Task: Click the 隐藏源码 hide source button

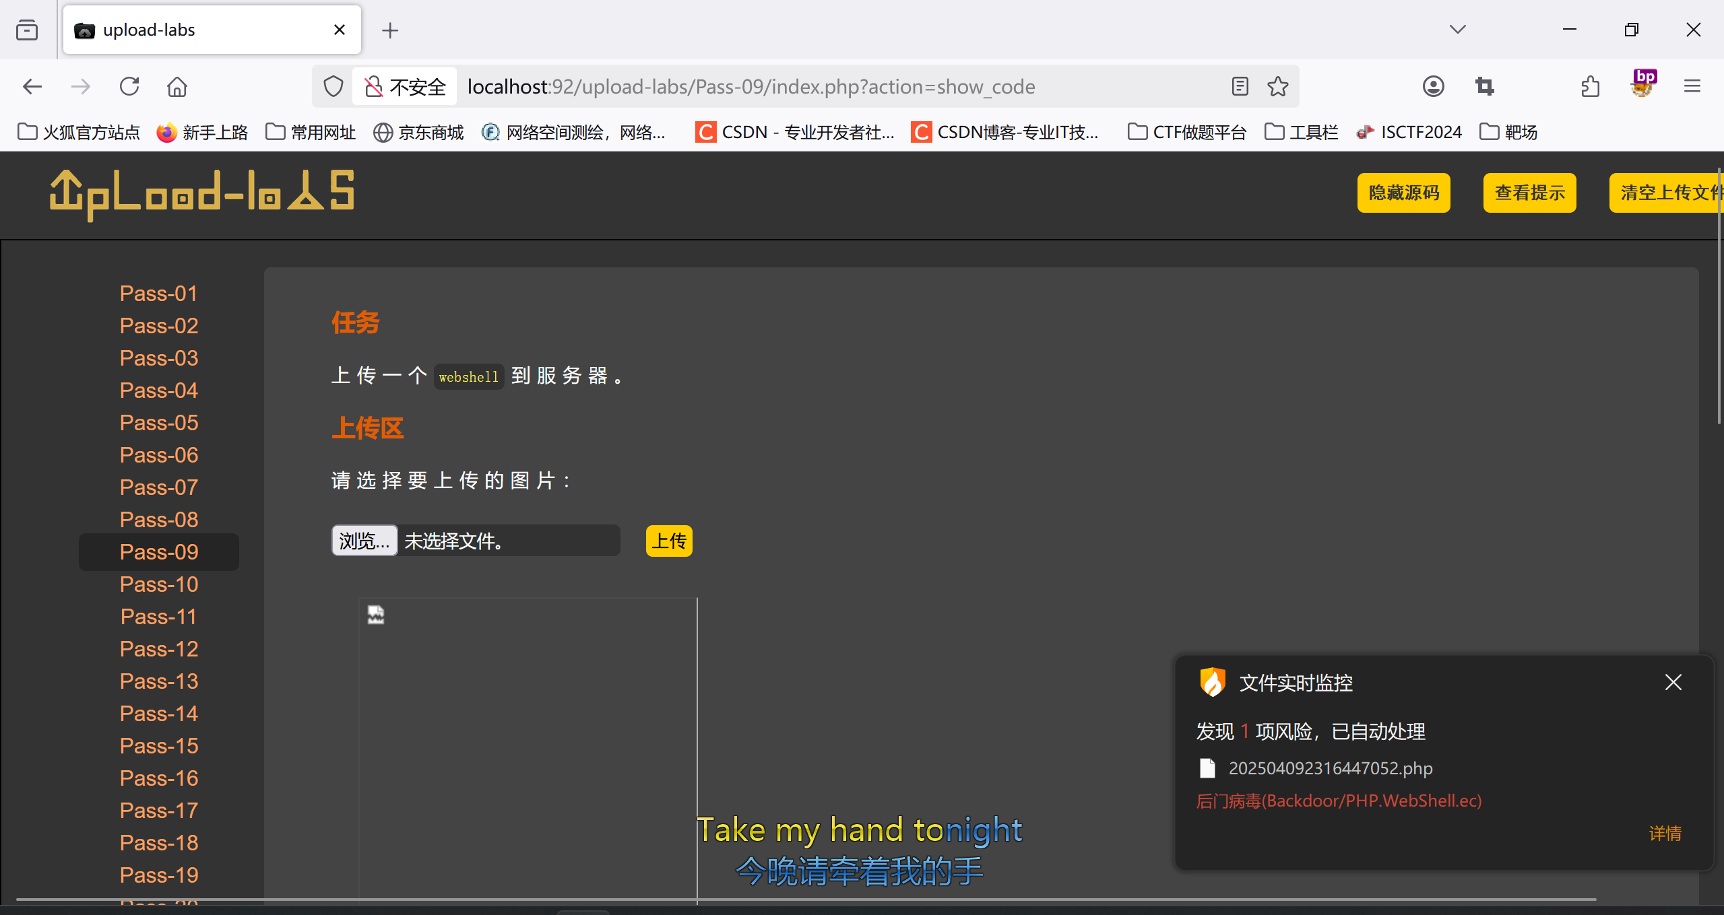Action: tap(1403, 193)
